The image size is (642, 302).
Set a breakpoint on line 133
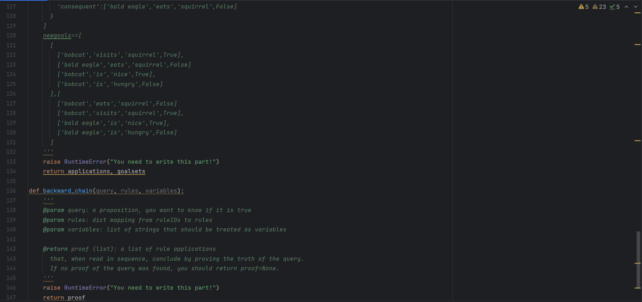click(x=22, y=162)
